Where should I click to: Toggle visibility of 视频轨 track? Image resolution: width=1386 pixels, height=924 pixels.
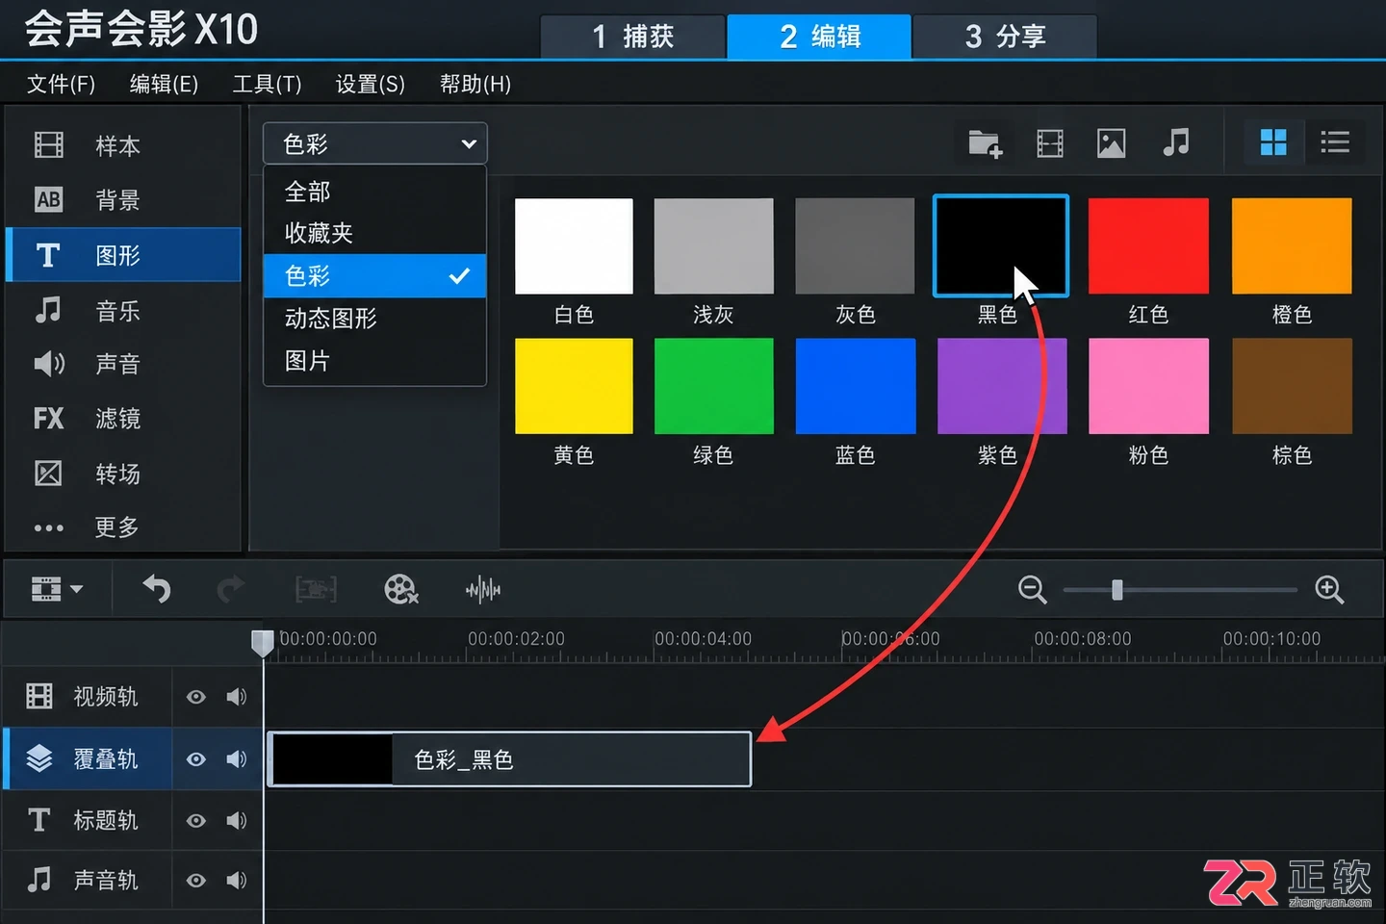point(196,697)
